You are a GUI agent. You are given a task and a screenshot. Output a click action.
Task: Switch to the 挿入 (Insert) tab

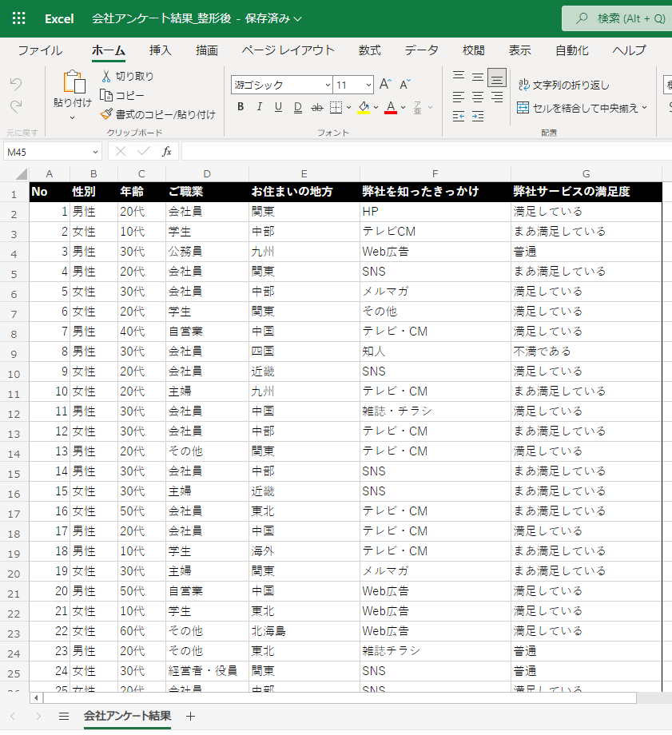pyautogui.click(x=161, y=50)
